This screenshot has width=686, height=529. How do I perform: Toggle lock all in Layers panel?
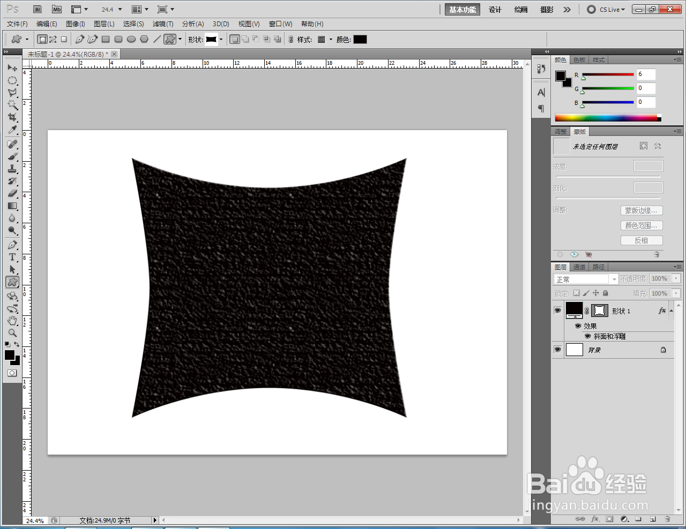tap(606, 293)
